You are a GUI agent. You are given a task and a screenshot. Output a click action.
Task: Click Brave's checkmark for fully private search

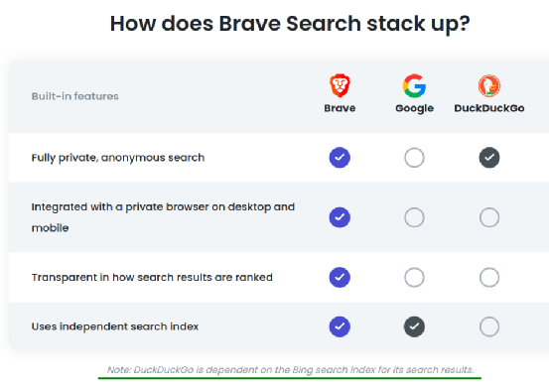(340, 158)
